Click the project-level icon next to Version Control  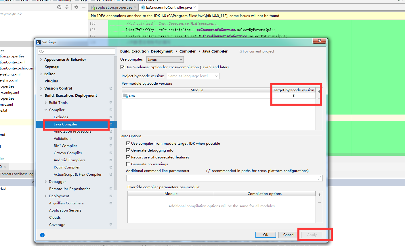(111, 88)
